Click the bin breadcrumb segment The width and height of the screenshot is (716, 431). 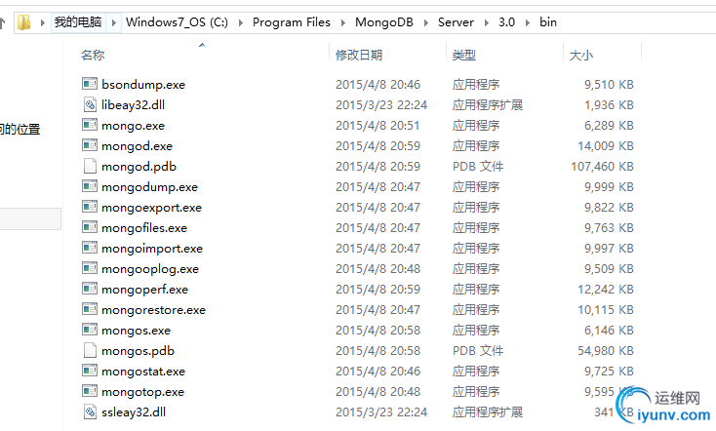pos(548,21)
